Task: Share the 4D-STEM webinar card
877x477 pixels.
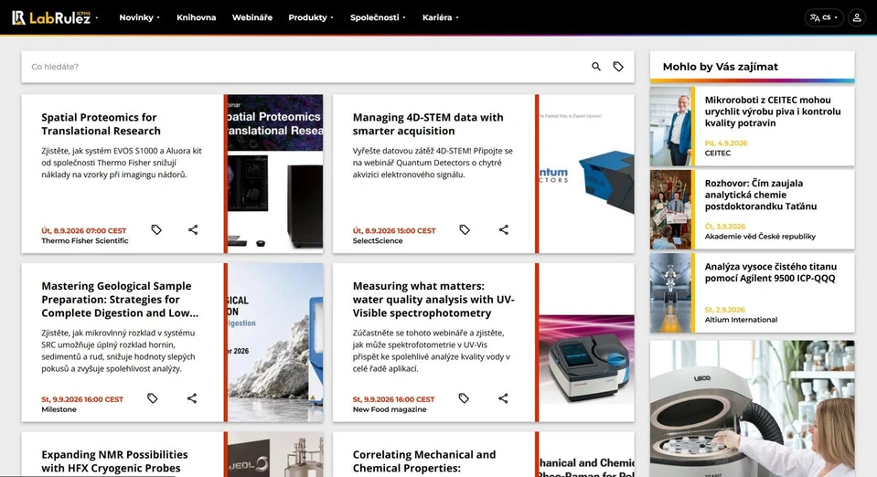Action: (x=504, y=230)
